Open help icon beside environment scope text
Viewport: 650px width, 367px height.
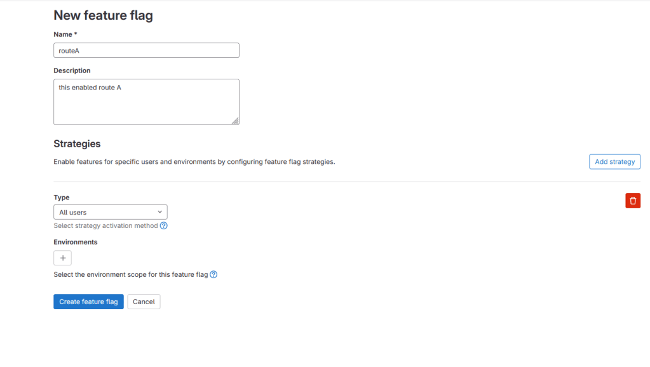tap(213, 274)
